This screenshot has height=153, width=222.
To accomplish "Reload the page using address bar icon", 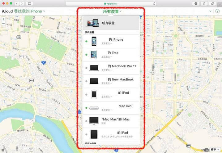I will pos(154,3).
